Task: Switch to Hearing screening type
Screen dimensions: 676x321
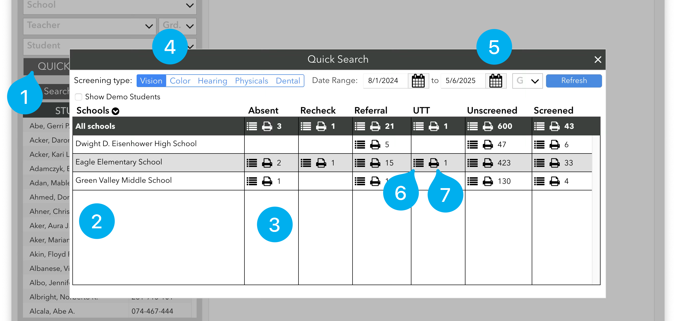Action: [212, 81]
